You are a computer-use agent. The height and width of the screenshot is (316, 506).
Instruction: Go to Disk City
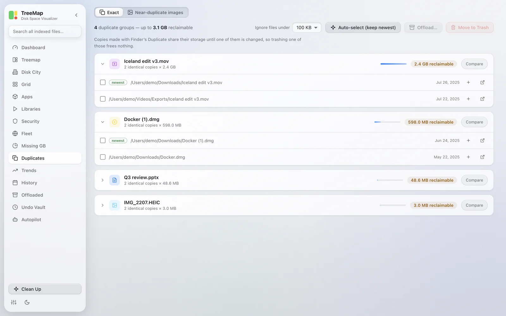click(x=45, y=72)
